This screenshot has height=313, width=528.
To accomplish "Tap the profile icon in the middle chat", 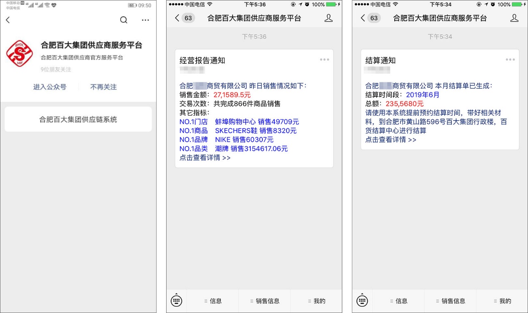I will pyautogui.click(x=329, y=18).
